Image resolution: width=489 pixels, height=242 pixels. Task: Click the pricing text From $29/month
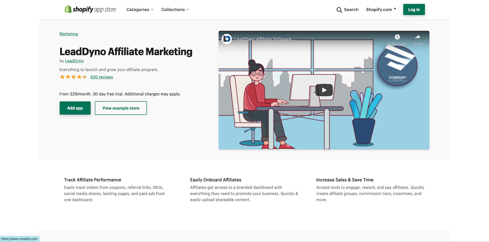pyautogui.click(x=120, y=94)
